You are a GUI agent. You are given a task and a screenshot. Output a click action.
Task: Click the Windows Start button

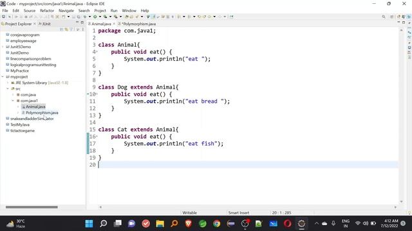pos(89,223)
